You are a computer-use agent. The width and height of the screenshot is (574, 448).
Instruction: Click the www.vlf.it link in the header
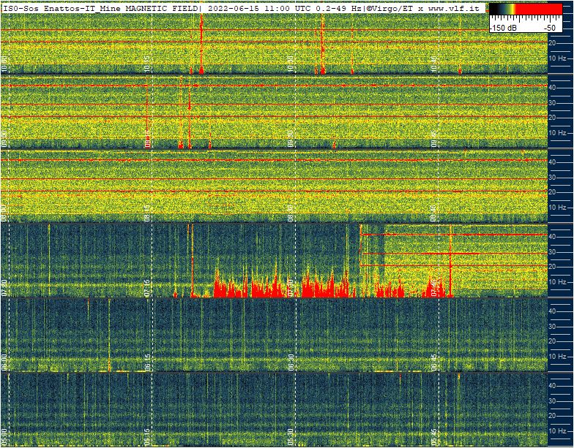(454, 7)
